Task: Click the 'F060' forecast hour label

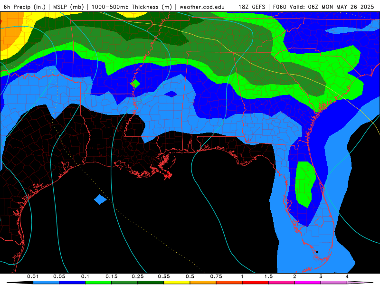Action: (x=280, y=7)
